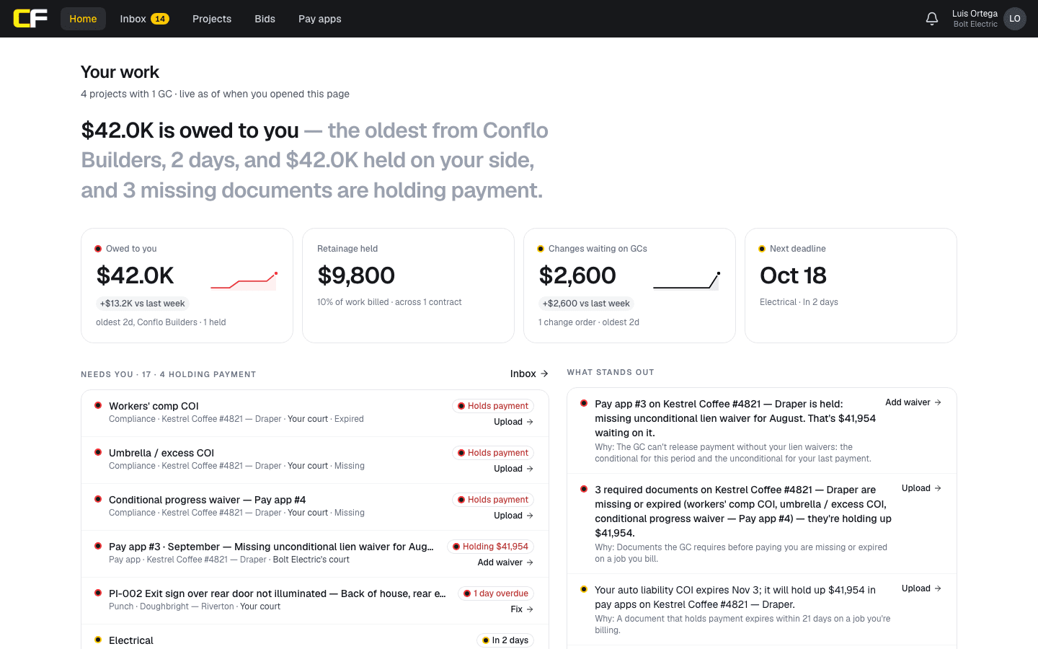Viewport: 1038px width, 649px height.
Task: Open the Workers' comp COI item
Action: pyautogui.click(x=315, y=413)
